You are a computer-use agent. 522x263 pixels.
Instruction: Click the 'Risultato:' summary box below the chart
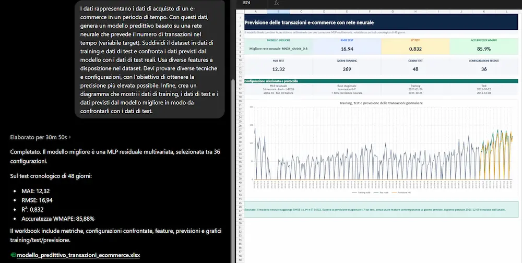pos(381,209)
